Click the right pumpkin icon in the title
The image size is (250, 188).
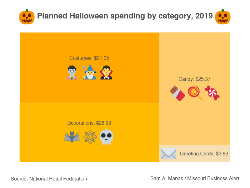pyautogui.click(x=223, y=17)
